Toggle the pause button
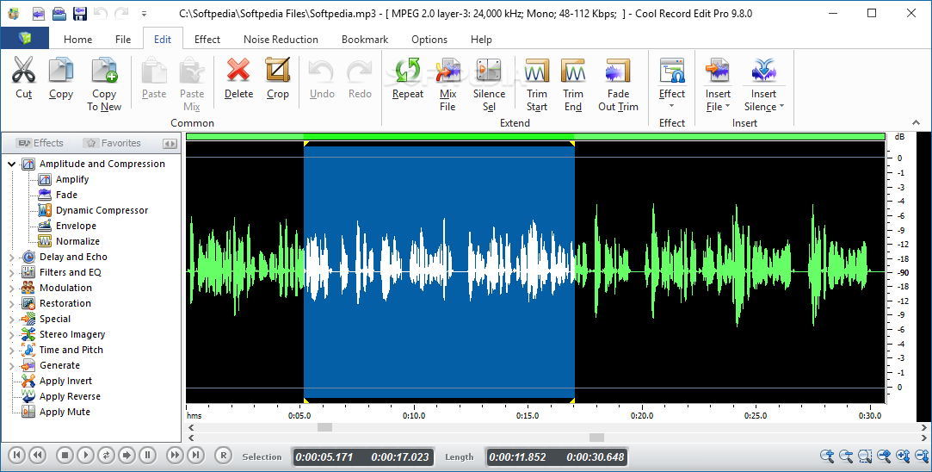This screenshot has width=932, height=472. [147, 456]
